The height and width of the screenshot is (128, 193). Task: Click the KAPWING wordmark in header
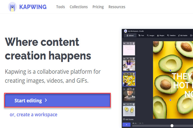[33, 7]
